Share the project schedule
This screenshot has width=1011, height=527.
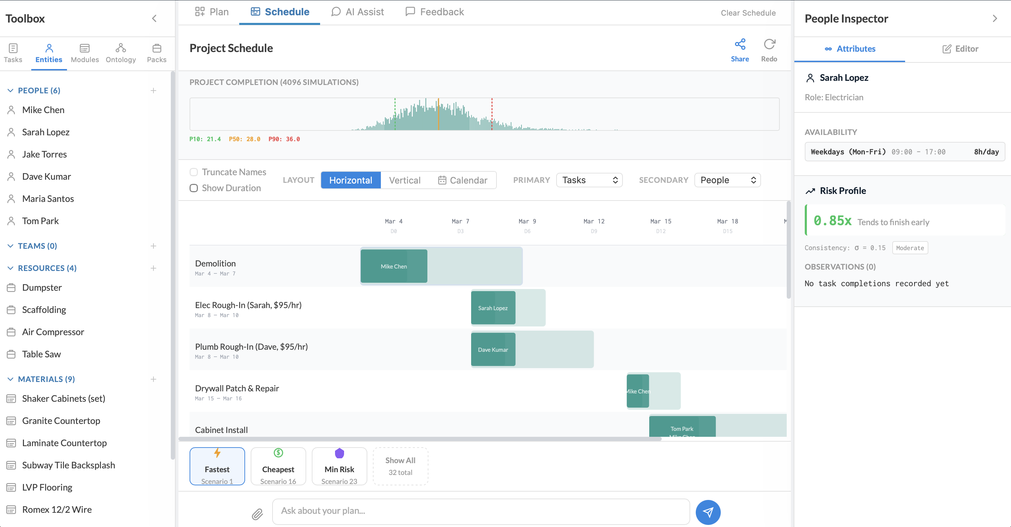click(x=740, y=50)
